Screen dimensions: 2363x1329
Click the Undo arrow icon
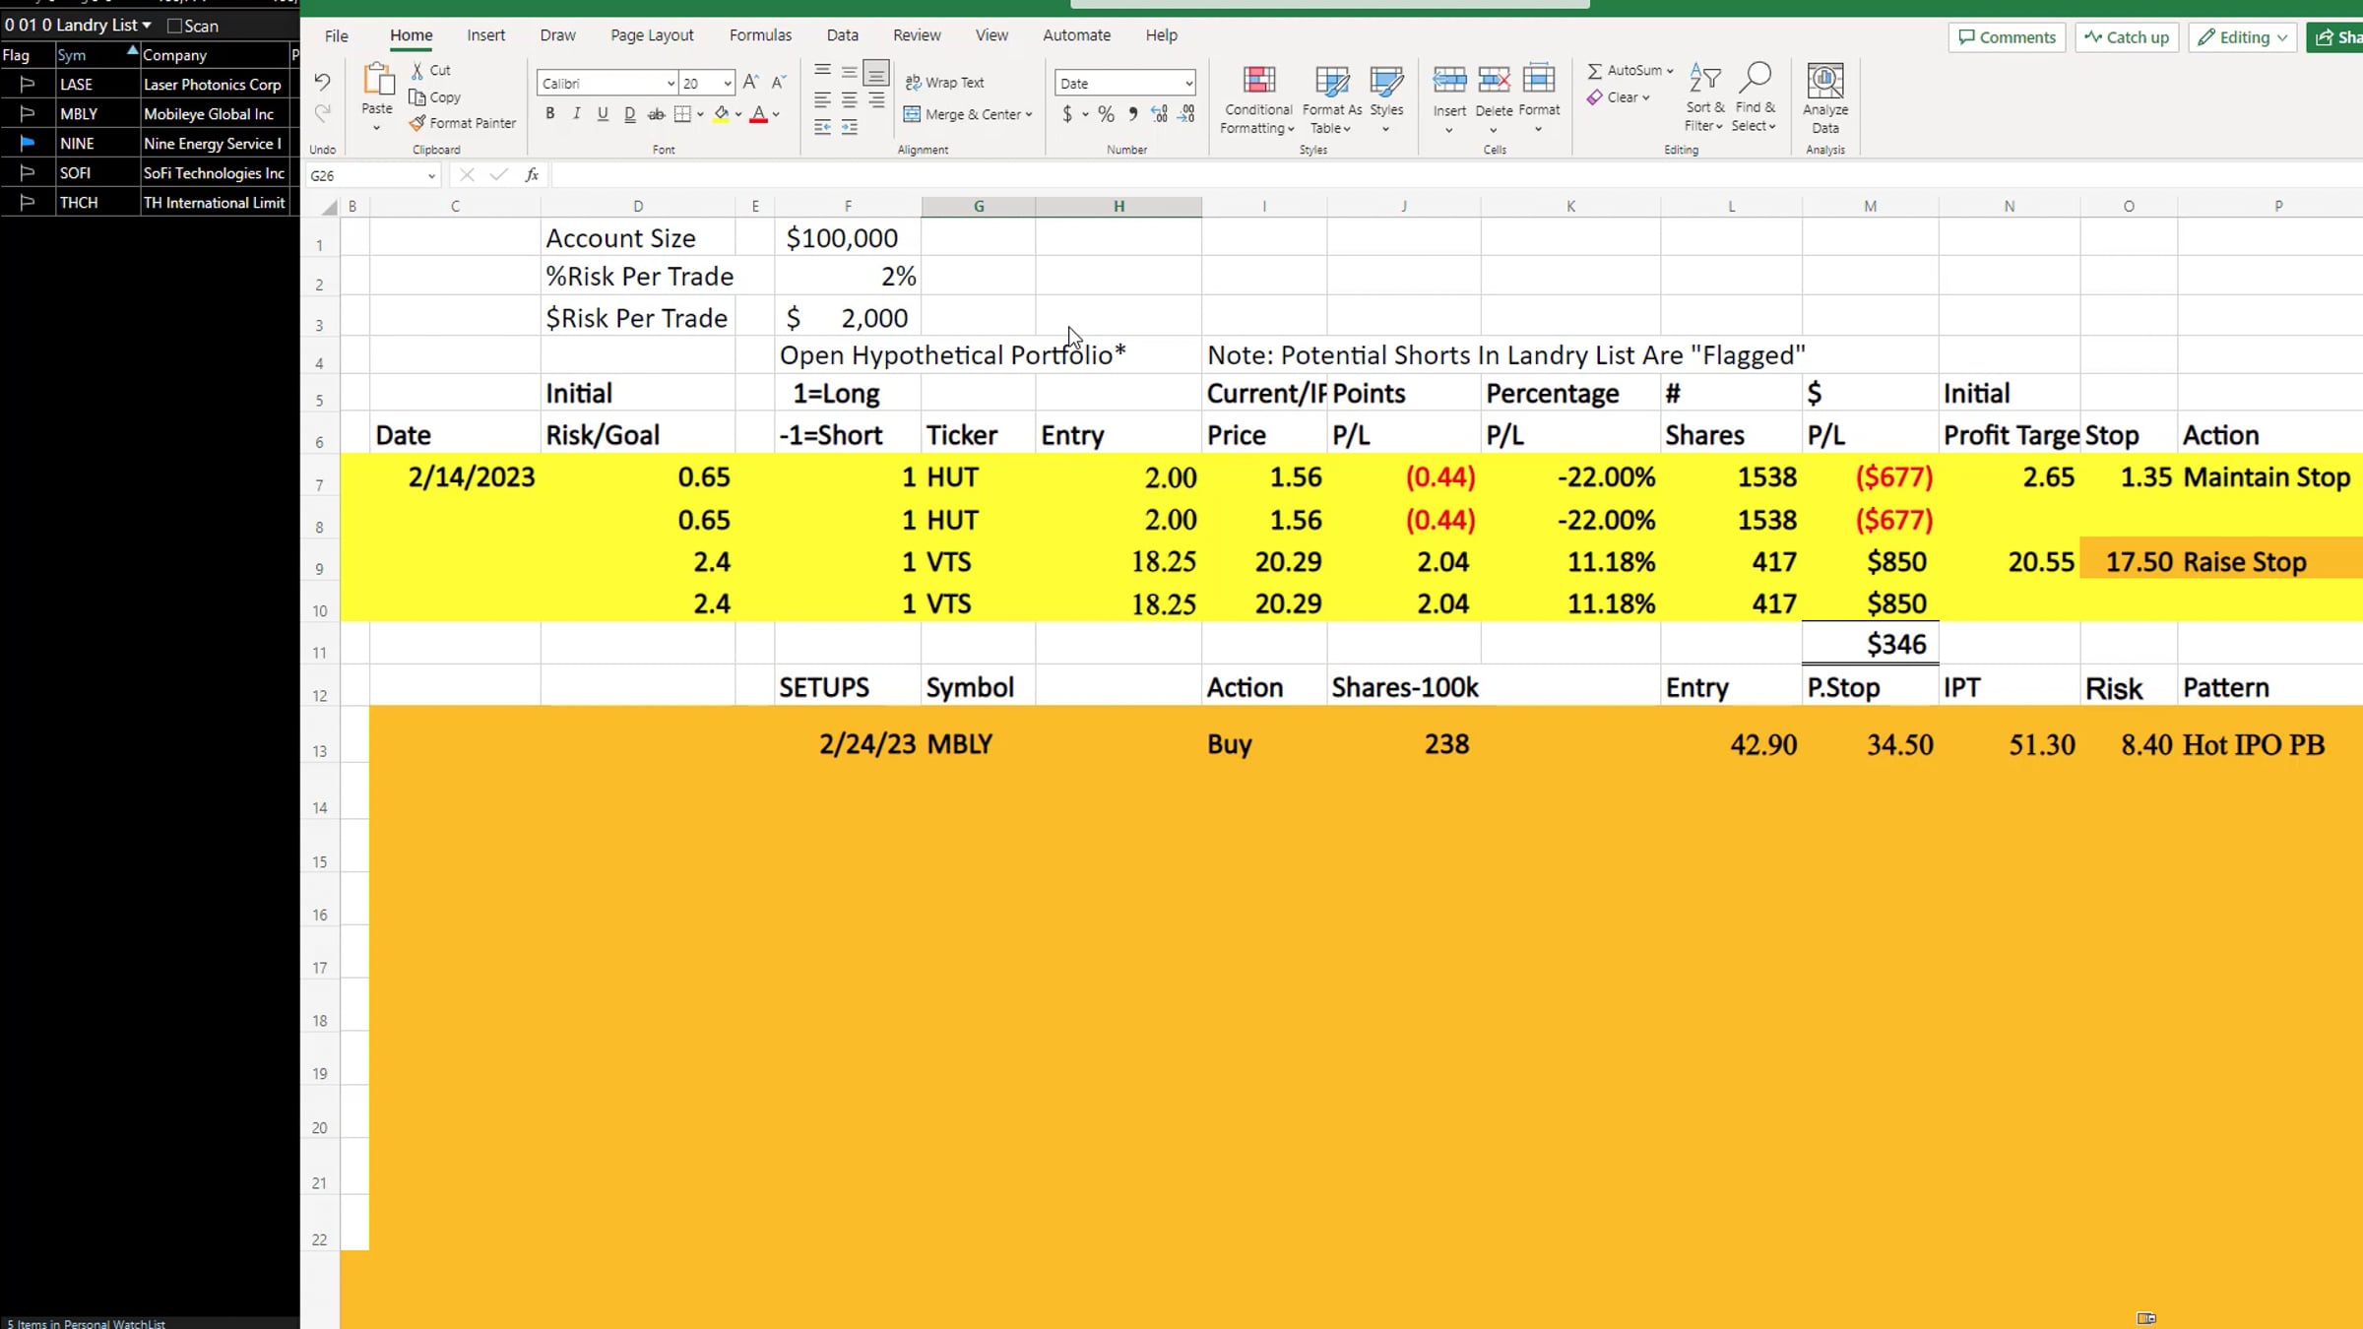coord(322,82)
